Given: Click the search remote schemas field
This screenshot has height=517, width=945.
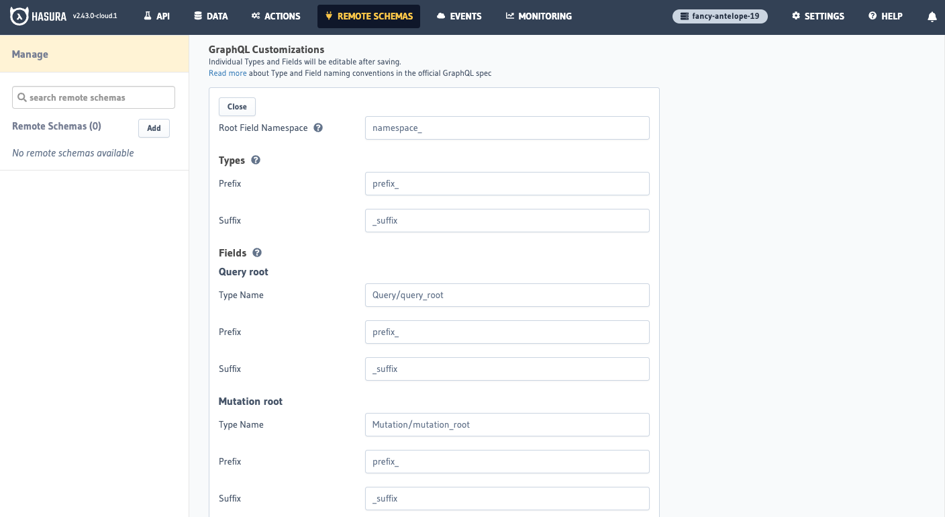Looking at the screenshot, I should pos(93,97).
